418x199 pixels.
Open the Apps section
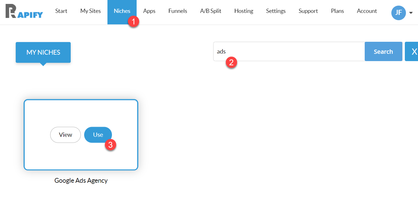[x=149, y=11]
